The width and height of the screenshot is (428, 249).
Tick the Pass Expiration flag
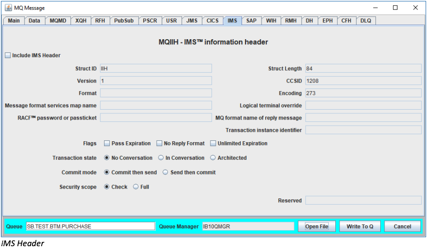click(x=107, y=144)
